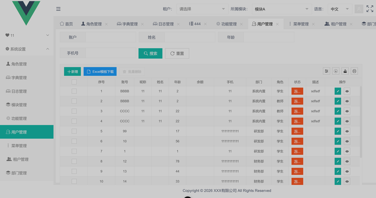Image resolution: width=376 pixels, height=198 pixels.
Task: Close the 用户管理 tab
Action: point(277,24)
